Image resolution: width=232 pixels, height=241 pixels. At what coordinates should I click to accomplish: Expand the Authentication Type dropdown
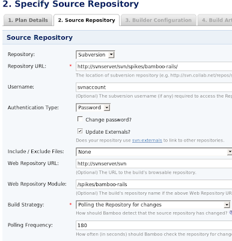pos(93,108)
